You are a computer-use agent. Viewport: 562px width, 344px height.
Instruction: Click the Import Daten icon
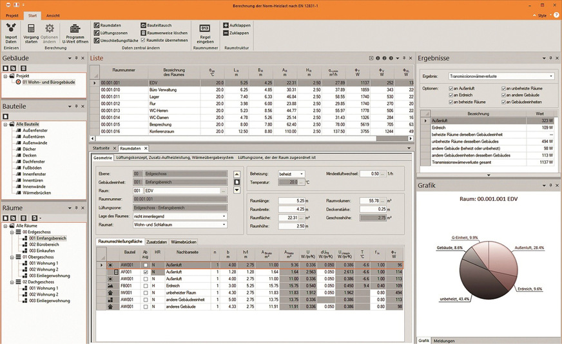tap(12, 28)
